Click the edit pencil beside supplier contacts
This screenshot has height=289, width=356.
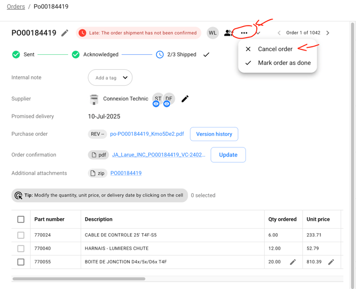click(x=185, y=99)
